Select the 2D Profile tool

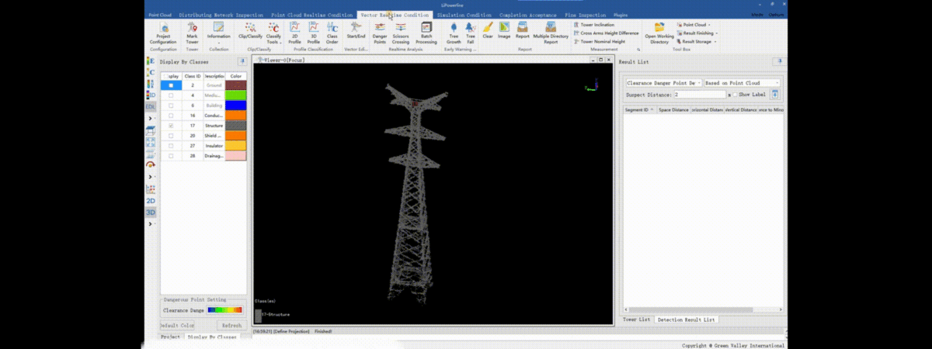tap(295, 32)
